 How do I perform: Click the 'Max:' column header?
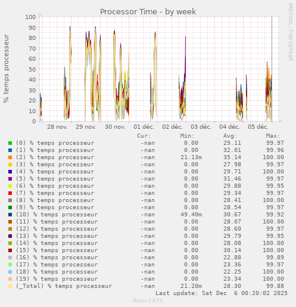pos(273,136)
